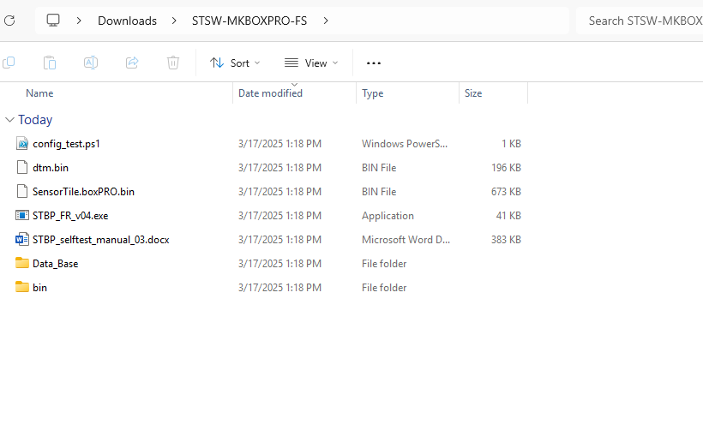Viewport: 703px width, 424px height.
Task: Click the This PC monitor icon
Action: 53,21
